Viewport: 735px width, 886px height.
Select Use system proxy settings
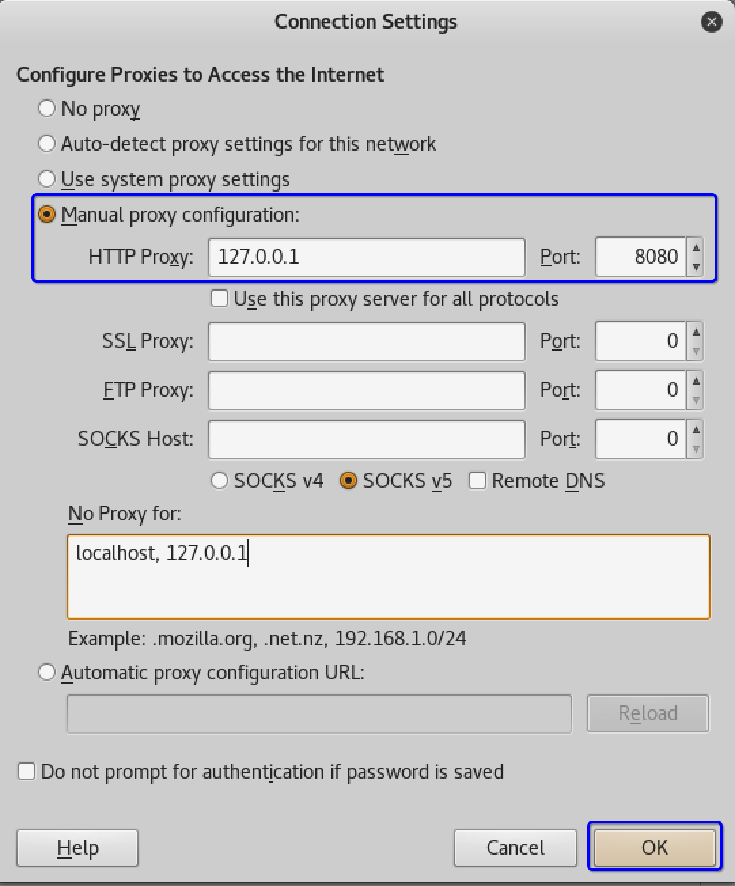click(x=47, y=179)
